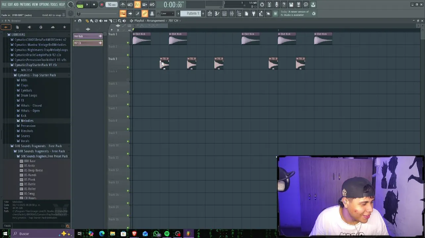Open the audio editor scissors icon
425x238 pixels.
click(x=269, y=5)
